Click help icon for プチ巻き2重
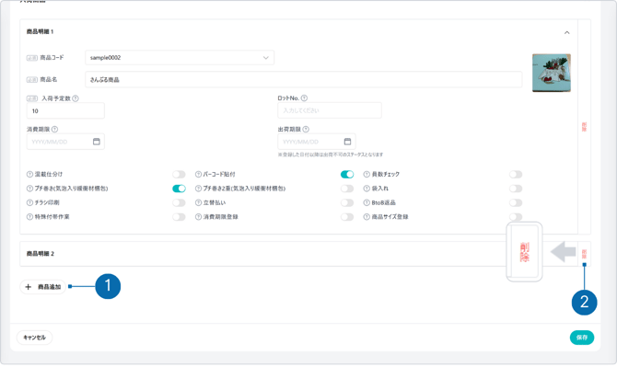This screenshot has width=617, height=367. point(198,189)
